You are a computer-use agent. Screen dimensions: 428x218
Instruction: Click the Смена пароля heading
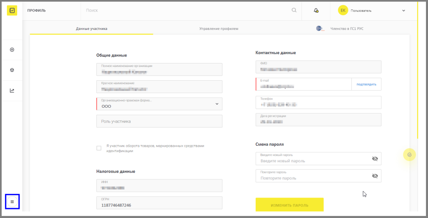click(270, 144)
